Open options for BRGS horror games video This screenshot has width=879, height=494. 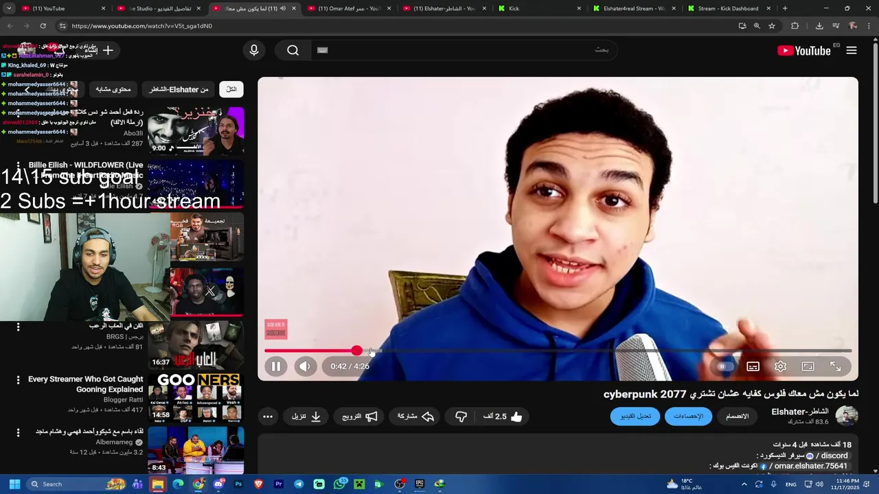18,327
